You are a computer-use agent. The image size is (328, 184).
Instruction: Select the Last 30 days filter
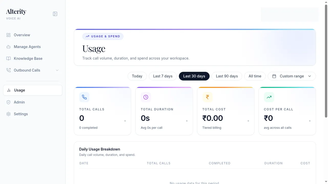194,76
